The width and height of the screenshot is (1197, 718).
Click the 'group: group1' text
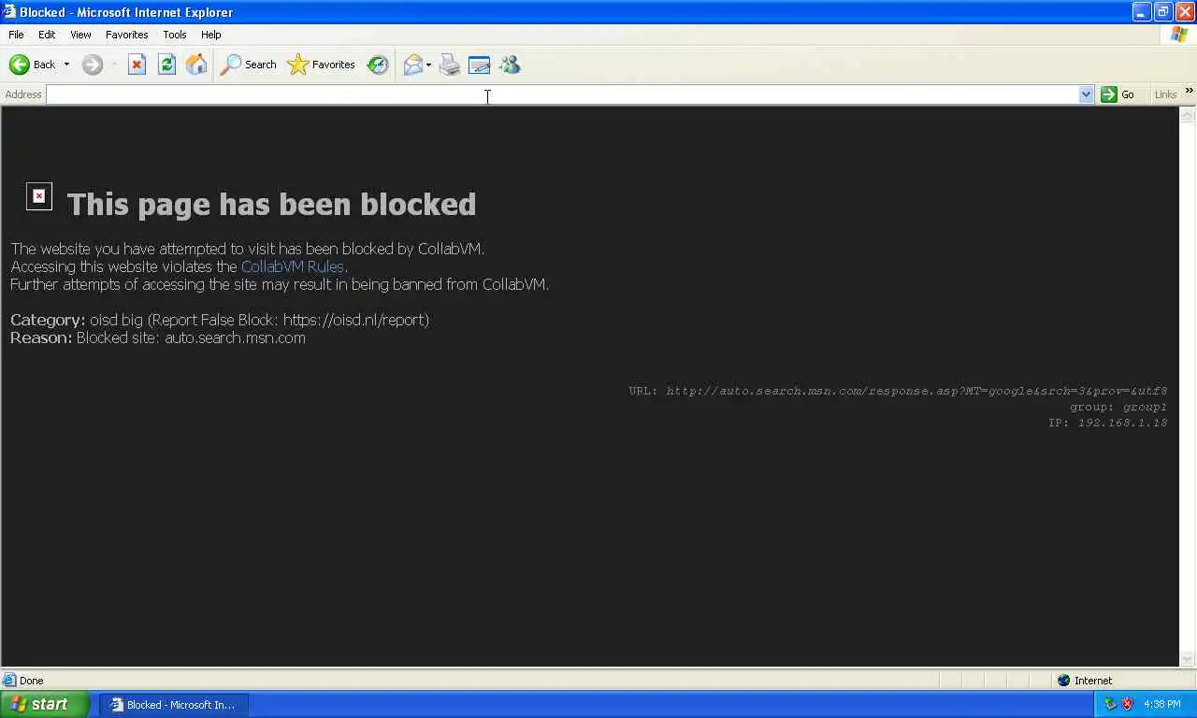point(1118,407)
